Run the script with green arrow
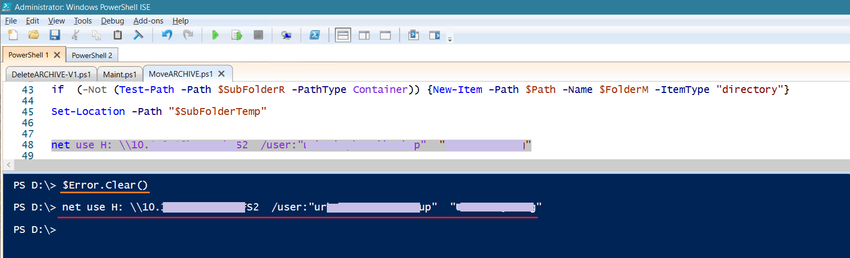Screen dimensions: 850x258 215,35
